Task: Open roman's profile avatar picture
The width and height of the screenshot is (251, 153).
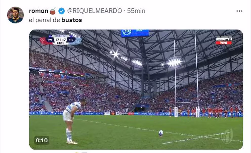Action: (x=15, y=15)
